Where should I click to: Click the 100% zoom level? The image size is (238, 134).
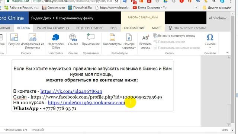coord(225,130)
